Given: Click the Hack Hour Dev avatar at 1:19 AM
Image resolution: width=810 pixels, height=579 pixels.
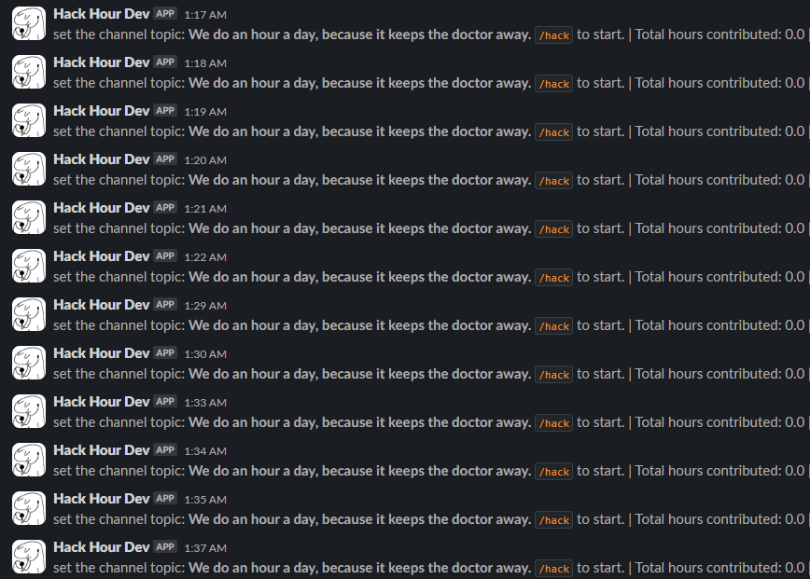Looking at the screenshot, I should pyautogui.click(x=29, y=121).
